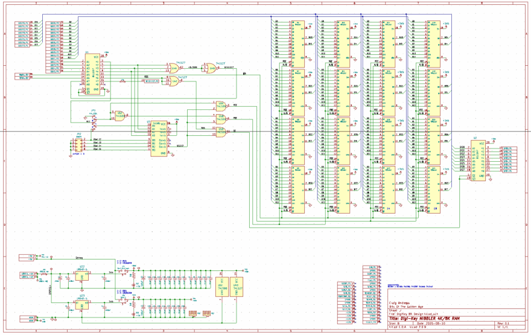Click the top-left RAM chip in array
Image resolution: width=531 pixels, height=335 pixels.
point(297,42)
